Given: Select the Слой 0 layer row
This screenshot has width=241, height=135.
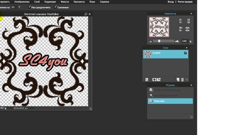Looking at the screenshot, I should (x=166, y=54).
